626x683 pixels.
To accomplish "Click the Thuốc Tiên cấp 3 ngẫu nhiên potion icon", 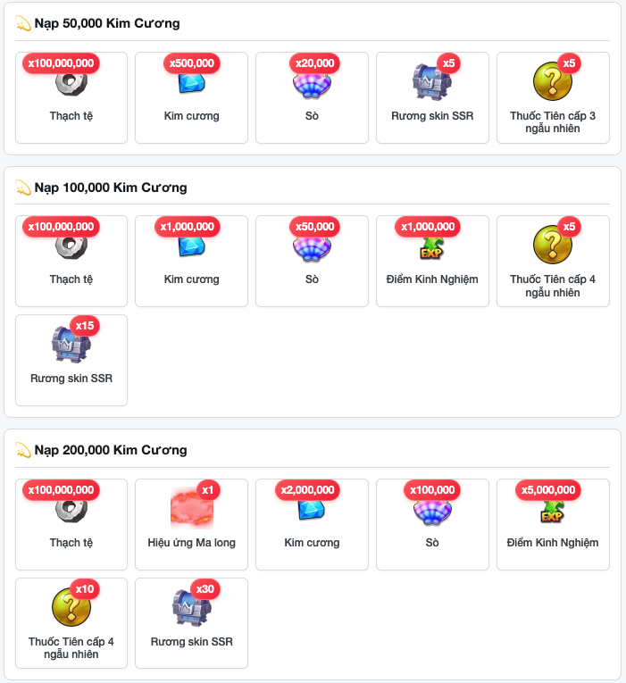I will point(553,81).
